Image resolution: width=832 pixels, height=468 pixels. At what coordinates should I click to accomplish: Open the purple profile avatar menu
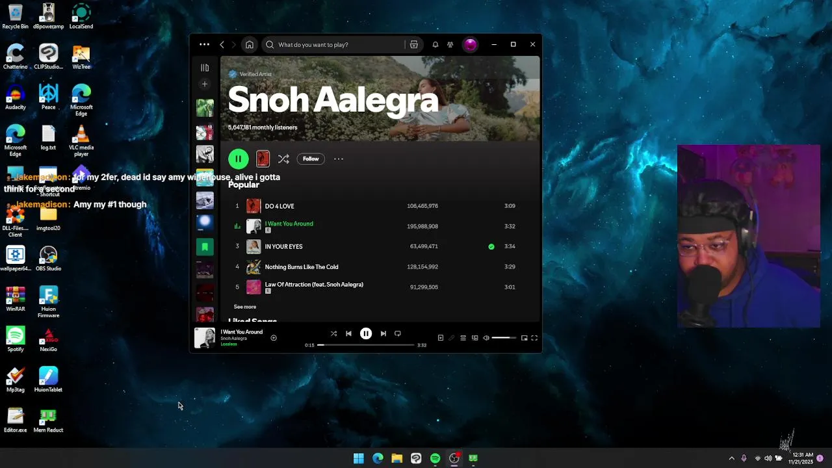point(470,45)
